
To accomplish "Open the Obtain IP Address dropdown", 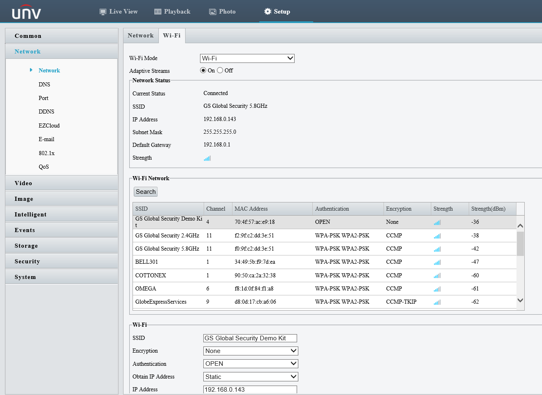I will click(251, 376).
